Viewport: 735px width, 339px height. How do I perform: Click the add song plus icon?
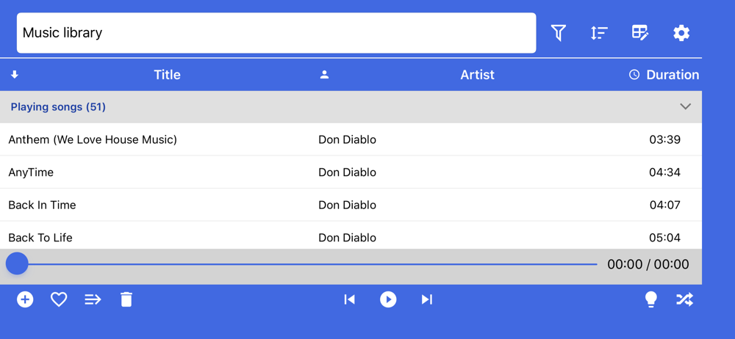(25, 299)
